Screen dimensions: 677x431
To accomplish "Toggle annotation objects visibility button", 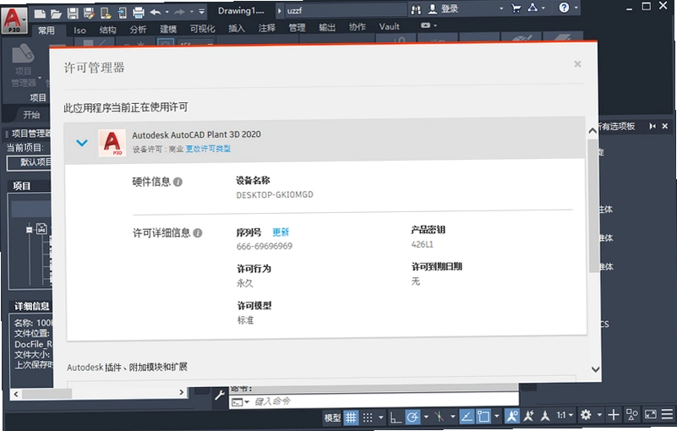I will (512, 416).
